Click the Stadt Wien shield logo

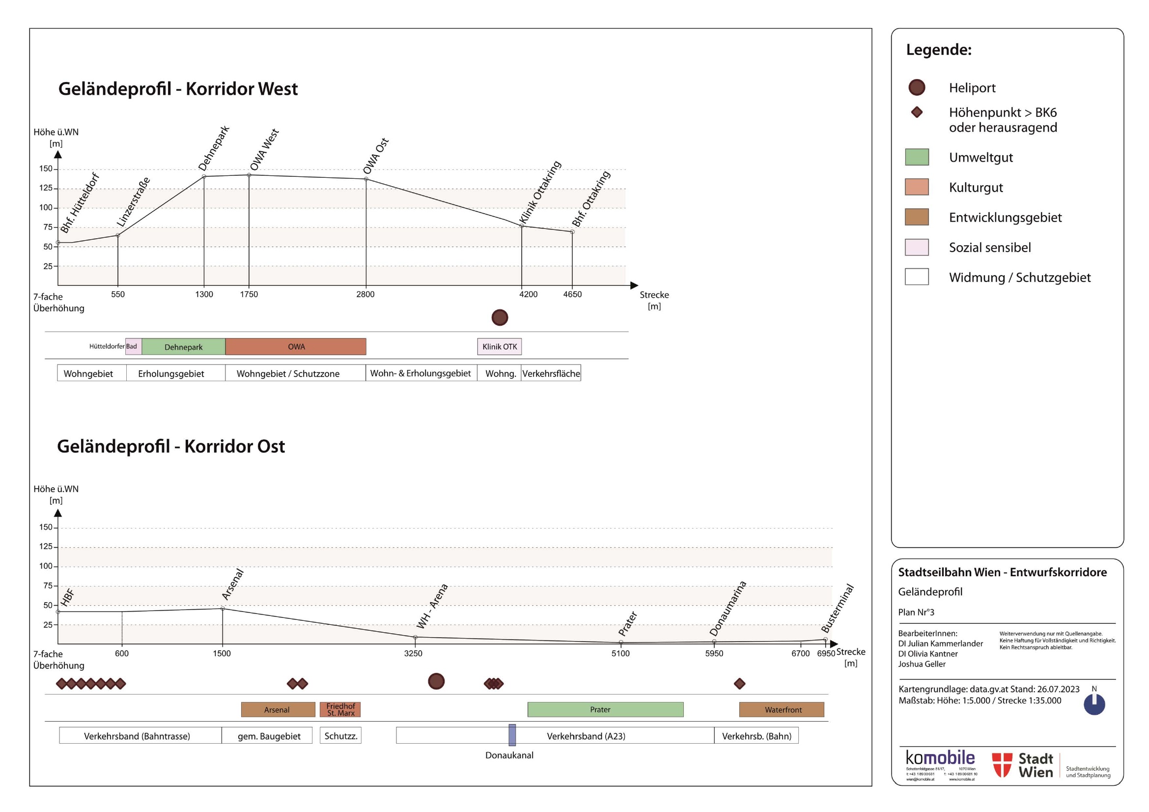[x=1002, y=765]
